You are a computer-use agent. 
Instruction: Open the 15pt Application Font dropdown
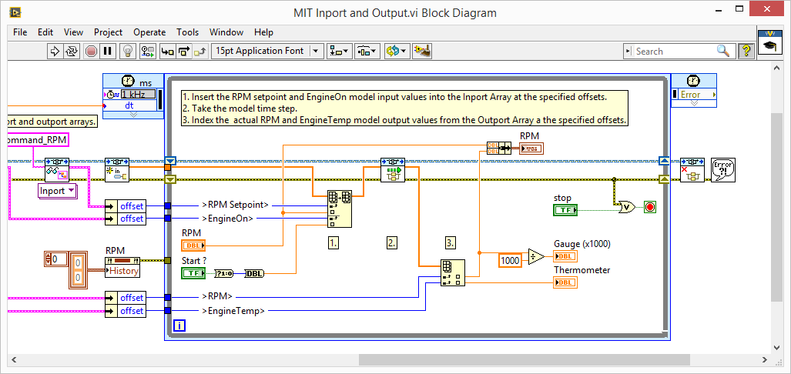pos(267,51)
